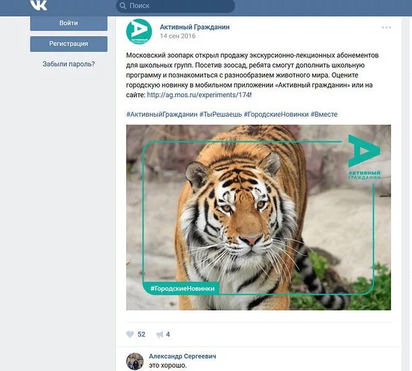Follow the ag.mos.ru/experiments/174 link
Image resolution: width=412 pixels, height=371 pixels.
(x=198, y=95)
